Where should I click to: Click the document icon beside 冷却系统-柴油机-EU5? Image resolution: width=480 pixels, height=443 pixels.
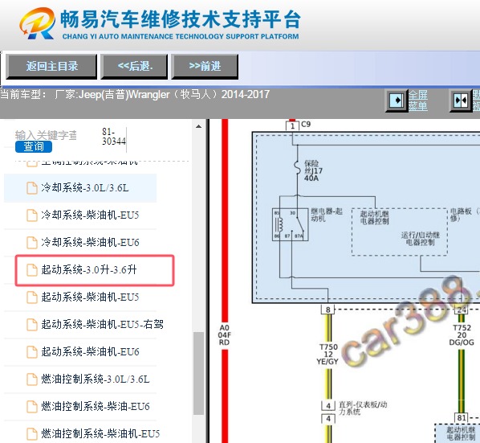tap(32, 215)
